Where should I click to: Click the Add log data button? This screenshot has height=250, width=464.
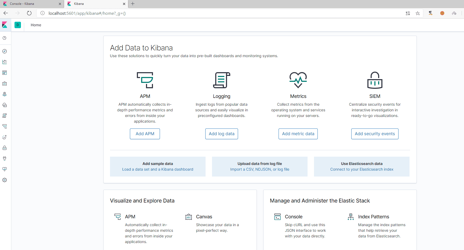(222, 134)
